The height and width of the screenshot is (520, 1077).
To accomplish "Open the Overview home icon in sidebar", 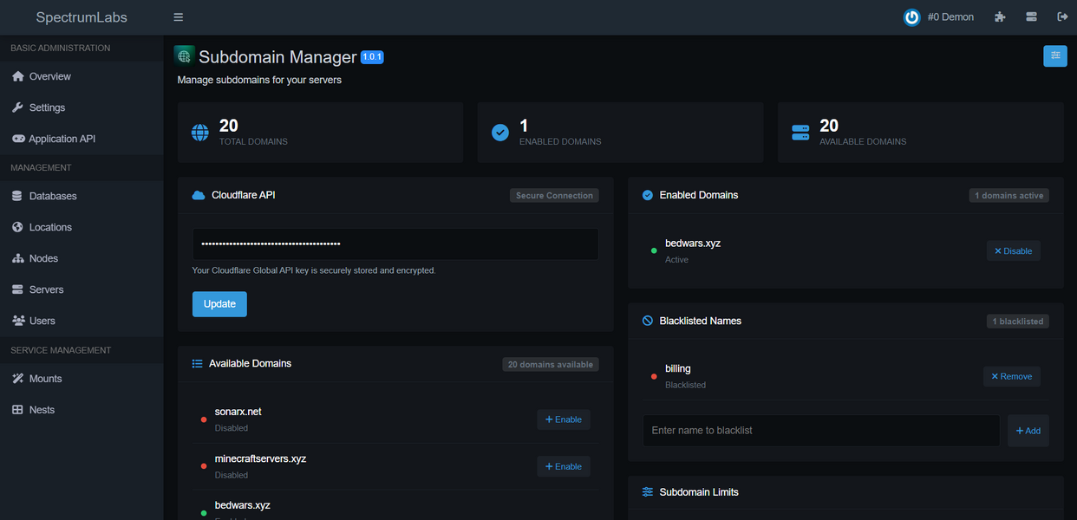I will (18, 76).
